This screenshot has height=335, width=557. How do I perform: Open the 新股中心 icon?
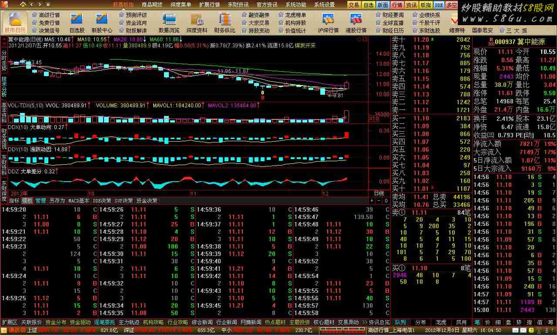[x=102, y=23]
